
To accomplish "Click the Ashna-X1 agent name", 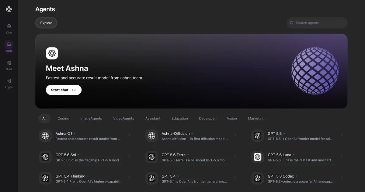I will (x=64, y=133).
